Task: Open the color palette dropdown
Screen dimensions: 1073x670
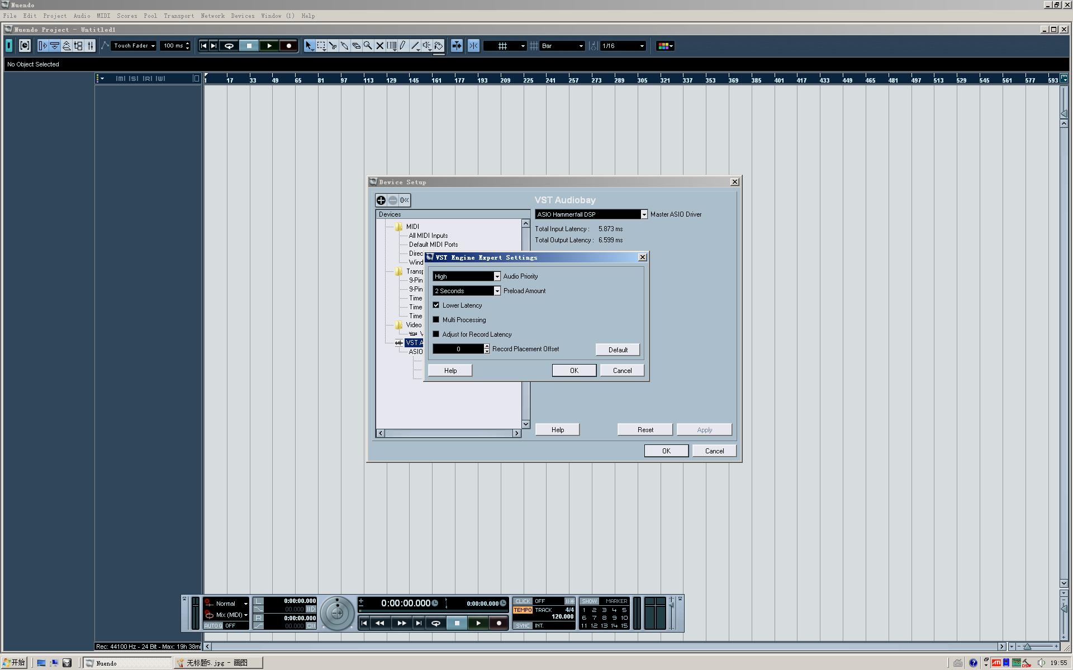Action: tap(665, 46)
